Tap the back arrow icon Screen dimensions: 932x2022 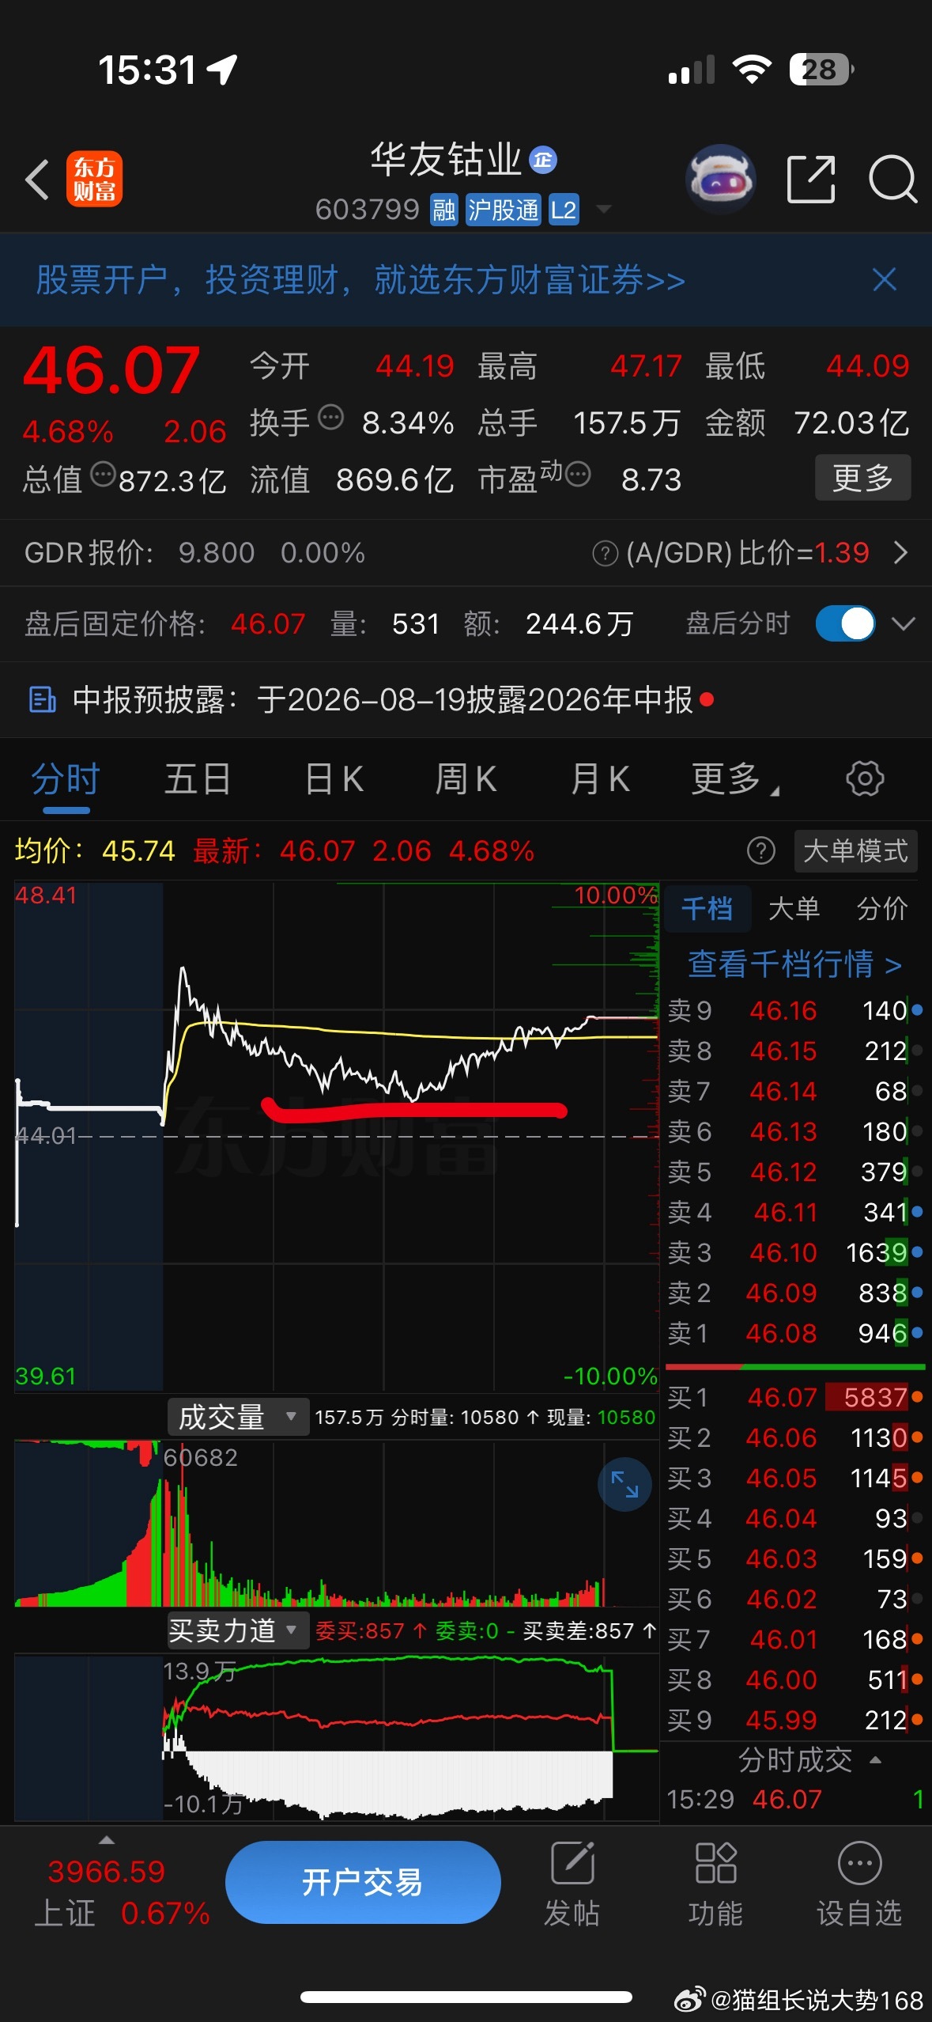tap(37, 179)
